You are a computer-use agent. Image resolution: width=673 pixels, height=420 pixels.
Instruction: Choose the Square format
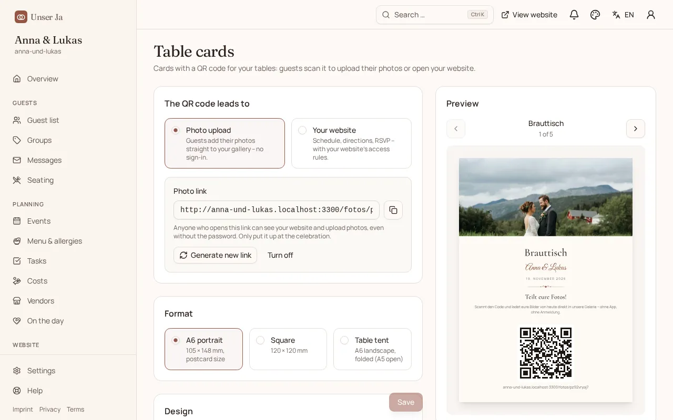(288, 349)
